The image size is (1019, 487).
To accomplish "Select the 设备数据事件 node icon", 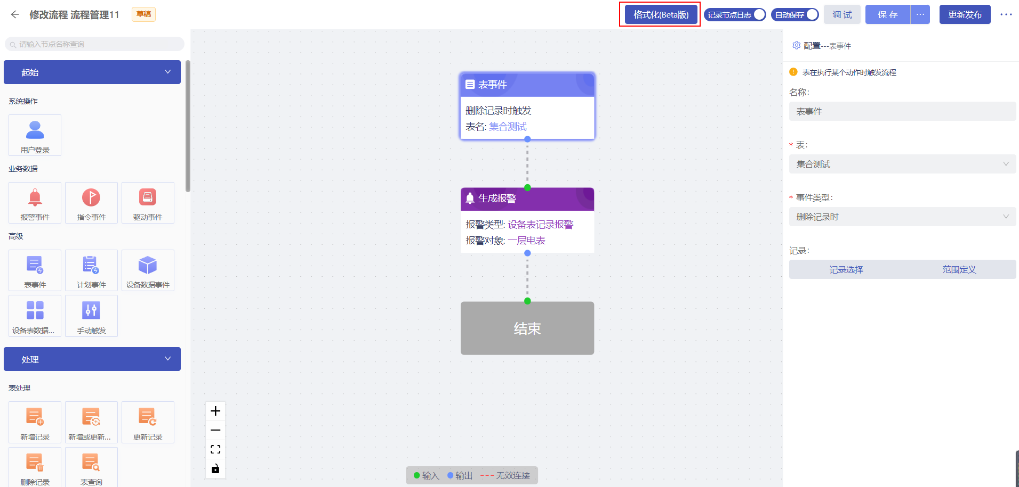I will (148, 270).
